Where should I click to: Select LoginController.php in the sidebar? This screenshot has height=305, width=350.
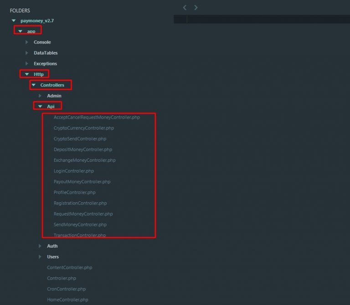(x=73, y=171)
